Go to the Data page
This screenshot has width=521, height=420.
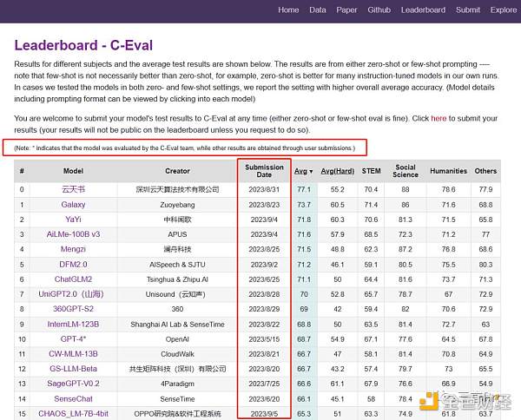(x=317, y=10)
